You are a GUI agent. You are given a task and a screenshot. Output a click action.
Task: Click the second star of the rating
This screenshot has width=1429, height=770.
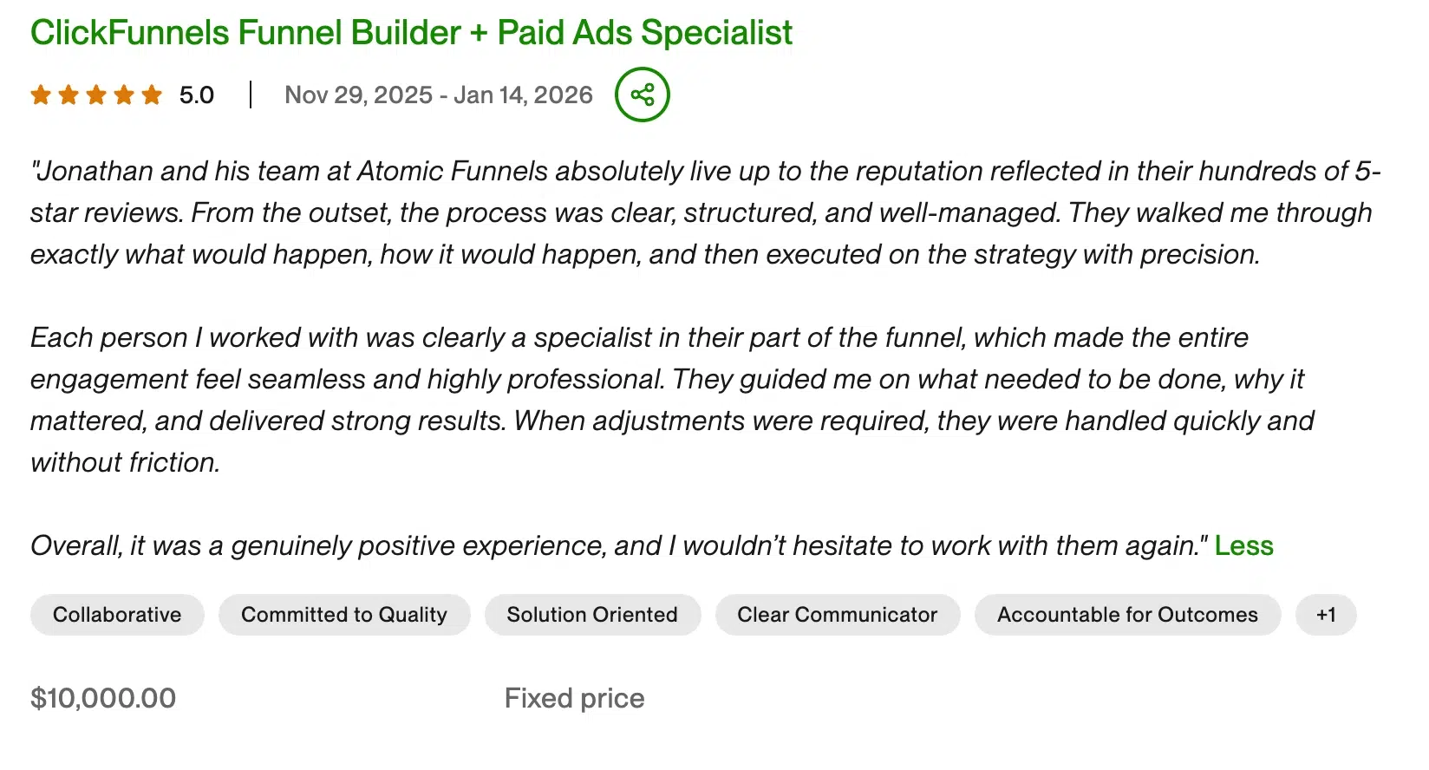click(69, 95)
